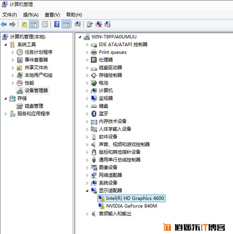Click the Print queues printer icon

(94, 52)
